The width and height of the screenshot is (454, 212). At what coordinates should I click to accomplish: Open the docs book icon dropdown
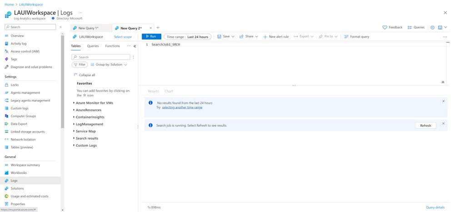pos(442,28)
